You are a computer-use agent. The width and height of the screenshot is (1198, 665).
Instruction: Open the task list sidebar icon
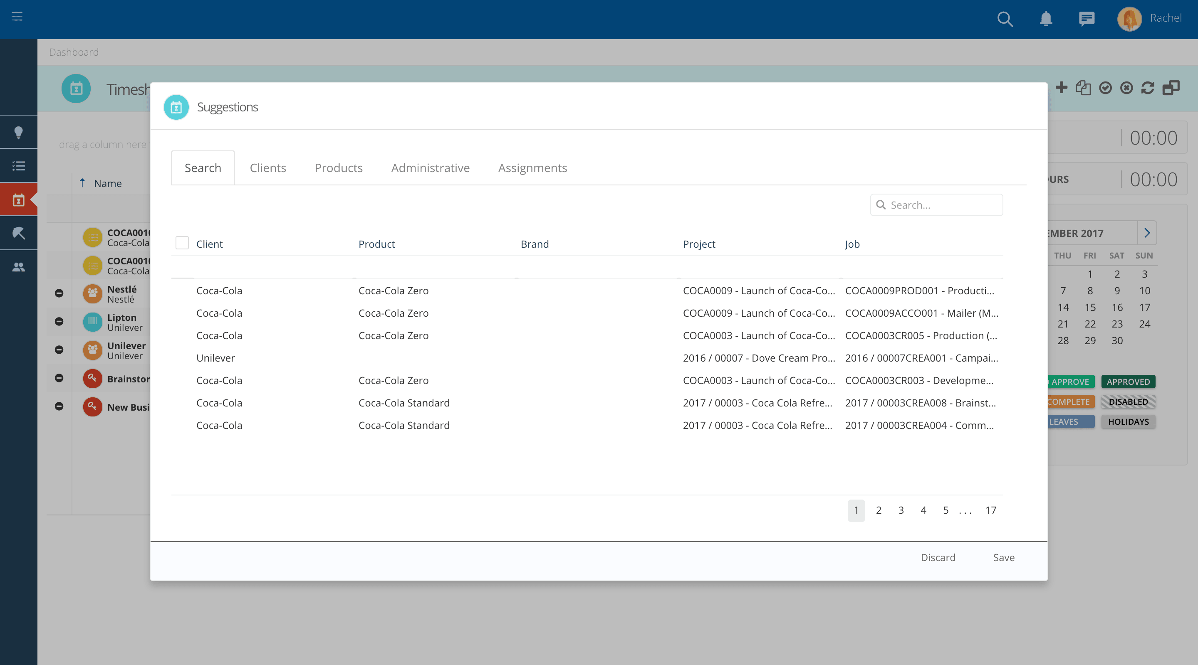coord(19,166)
